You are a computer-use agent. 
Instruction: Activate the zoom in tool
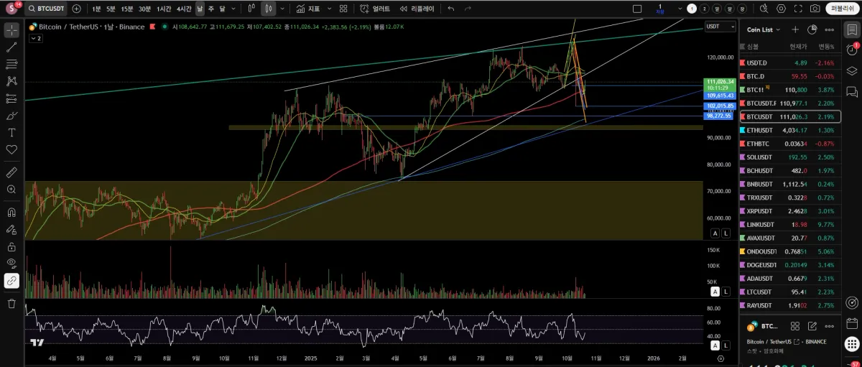coord(11,190)
